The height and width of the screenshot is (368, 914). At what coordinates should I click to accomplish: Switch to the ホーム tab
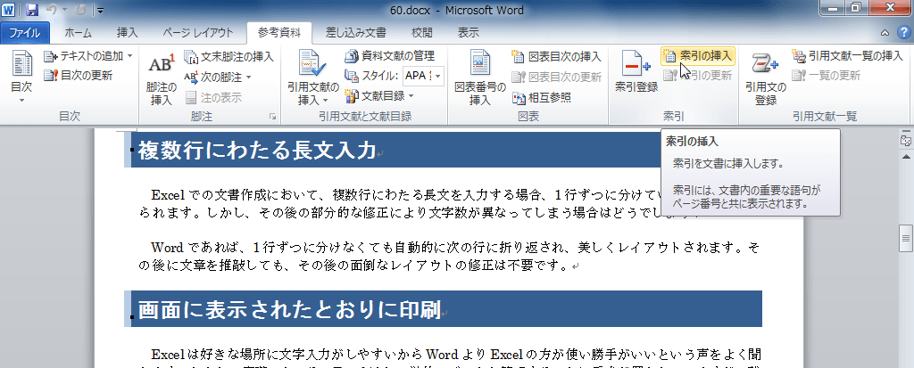click(x=79, y=33)
